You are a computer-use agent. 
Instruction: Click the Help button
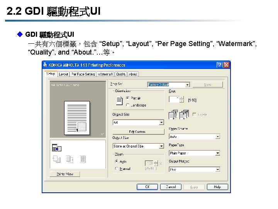pos(217,187)
